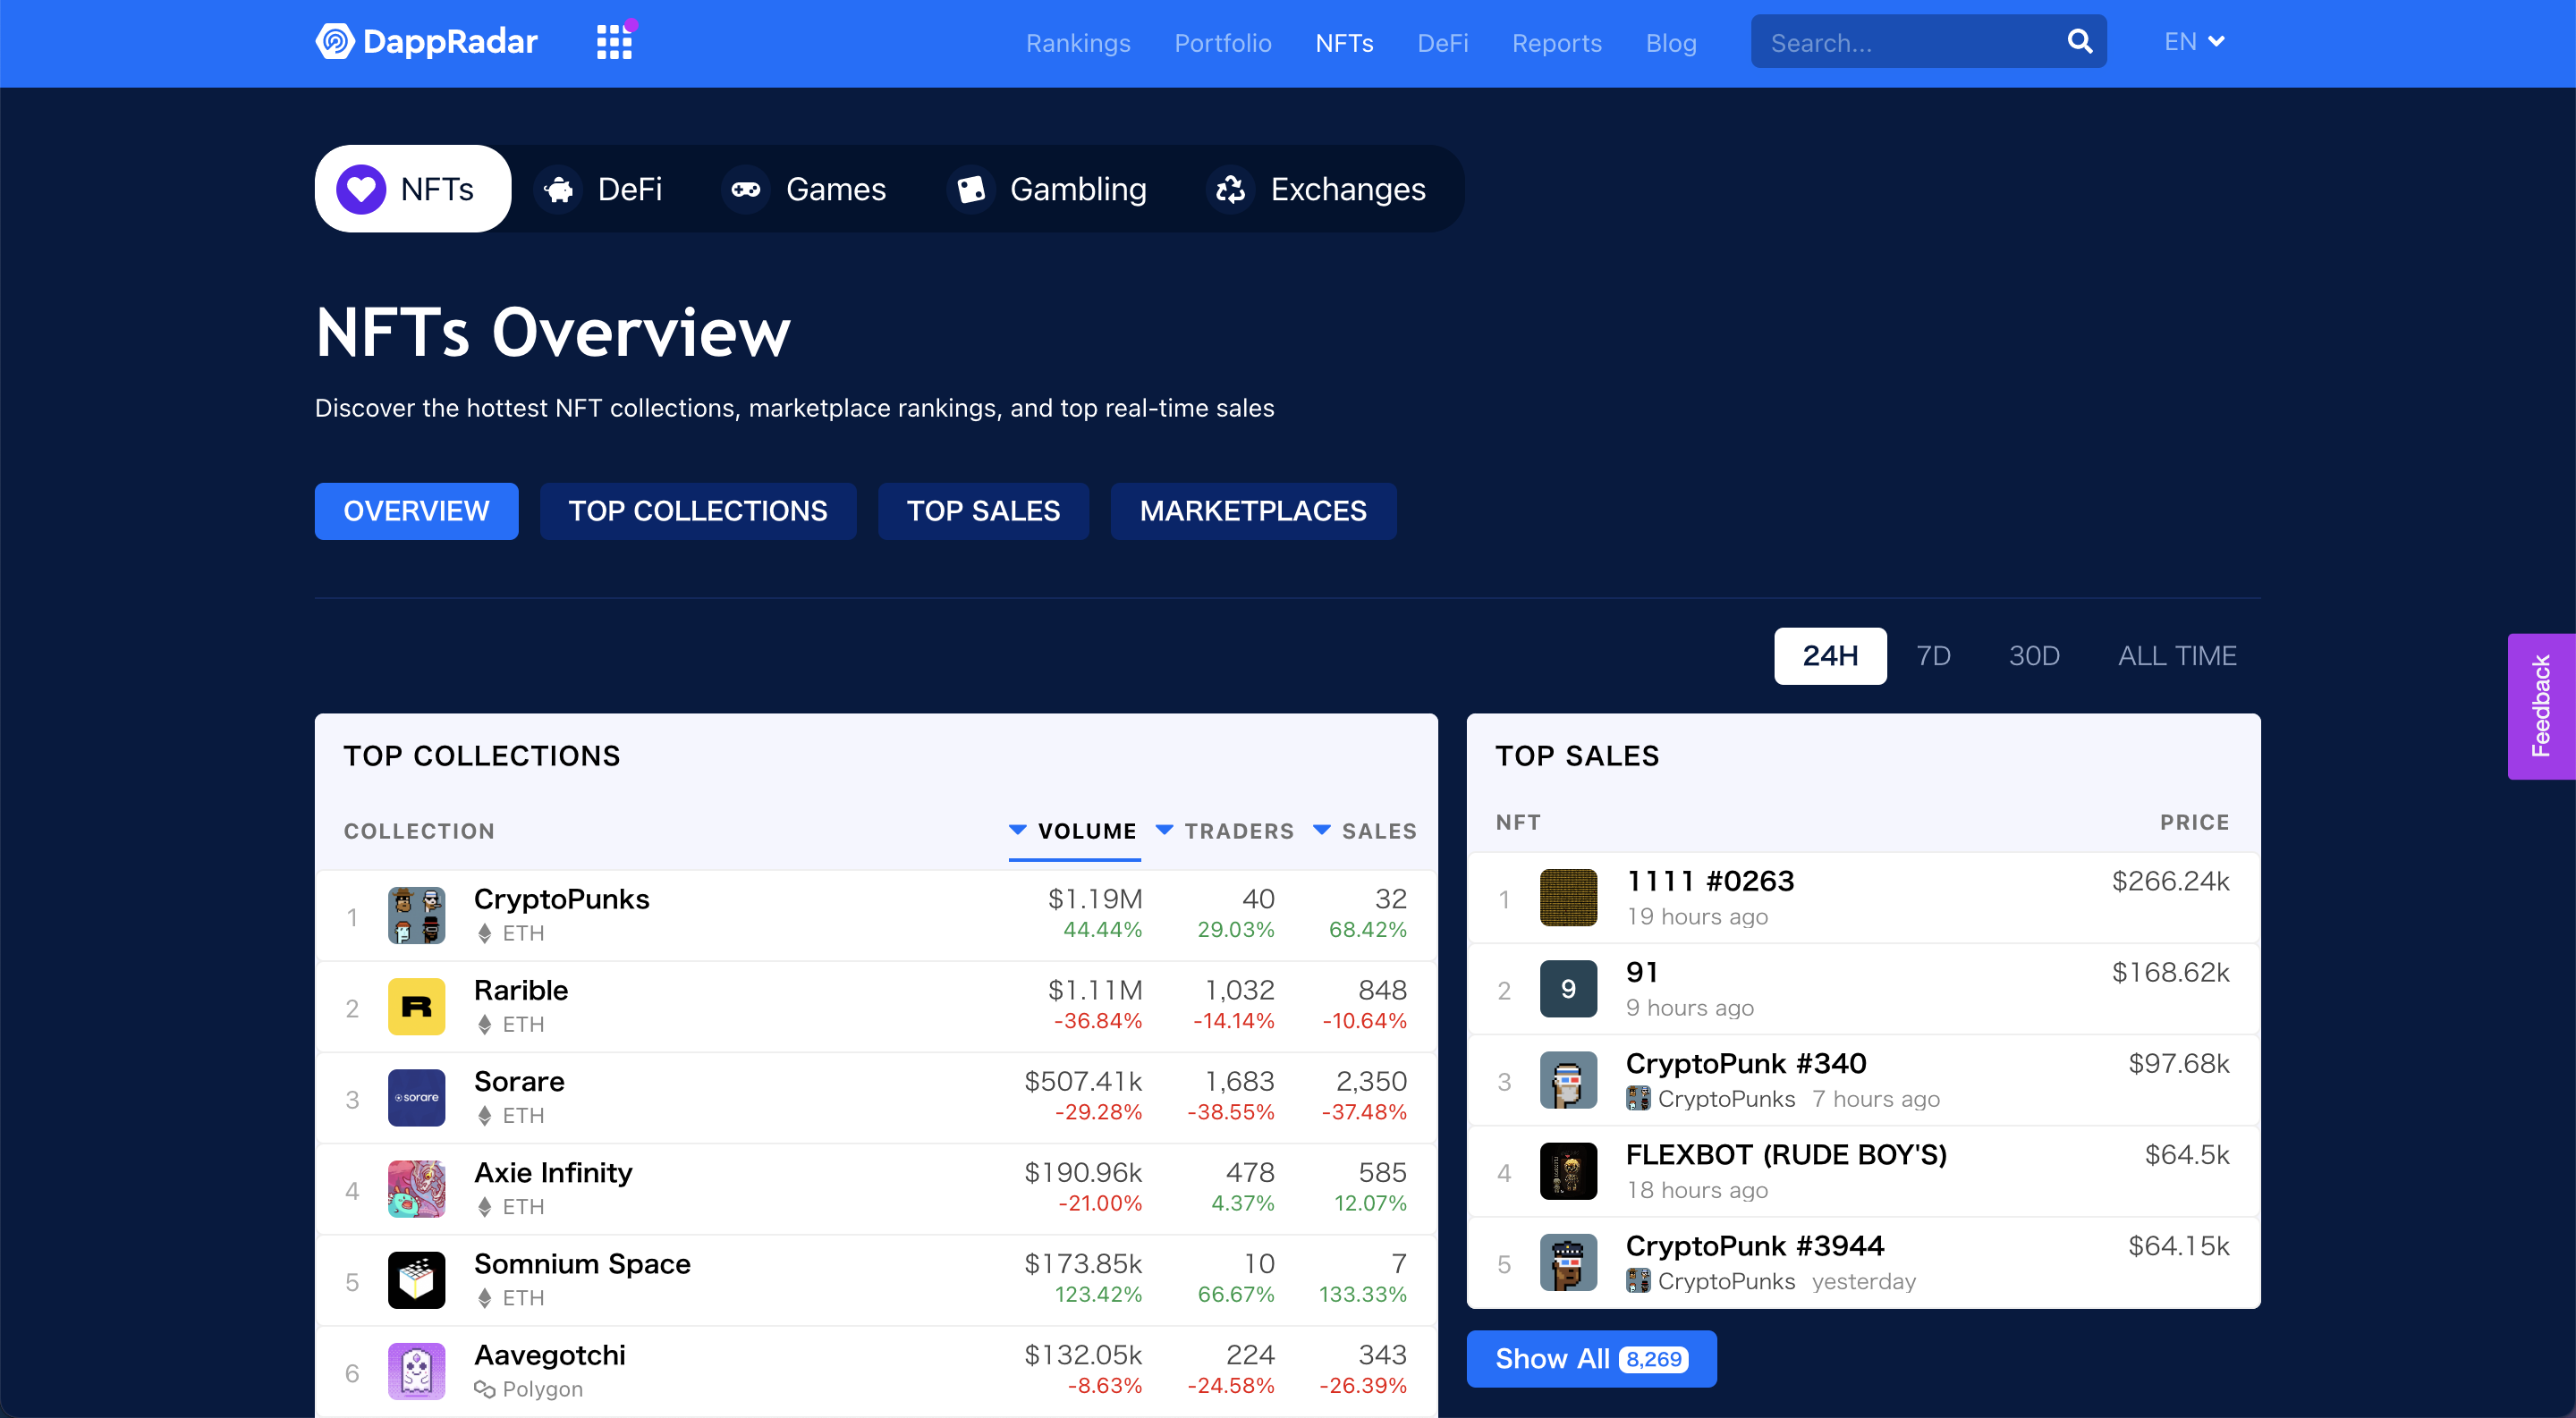Click the Sorare collection logo

pyautogui.click(x=416, y=1097)
